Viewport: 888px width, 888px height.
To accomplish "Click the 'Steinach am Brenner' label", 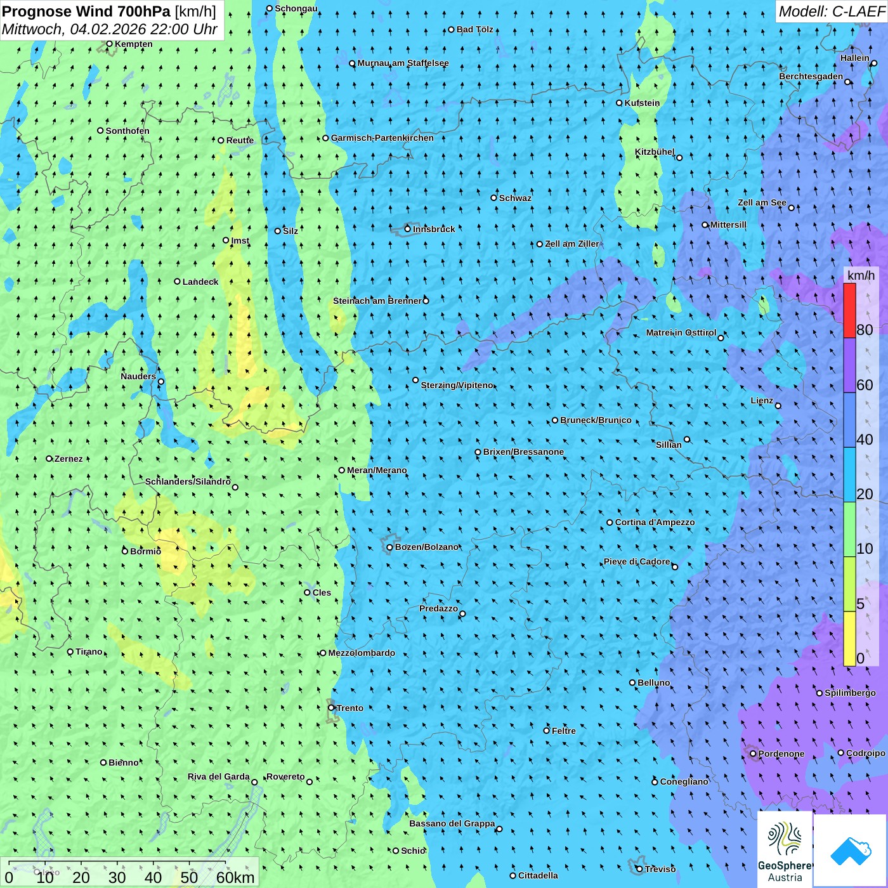I will pyautogui.click(x=377, y=301).
